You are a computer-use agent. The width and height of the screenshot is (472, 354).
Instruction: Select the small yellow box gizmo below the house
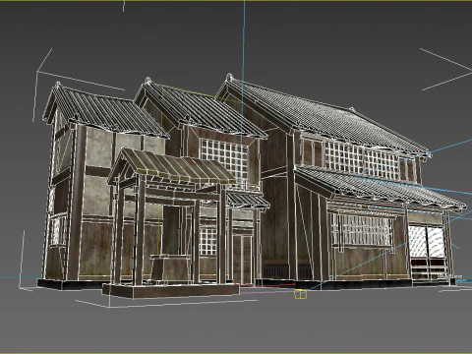301,294
